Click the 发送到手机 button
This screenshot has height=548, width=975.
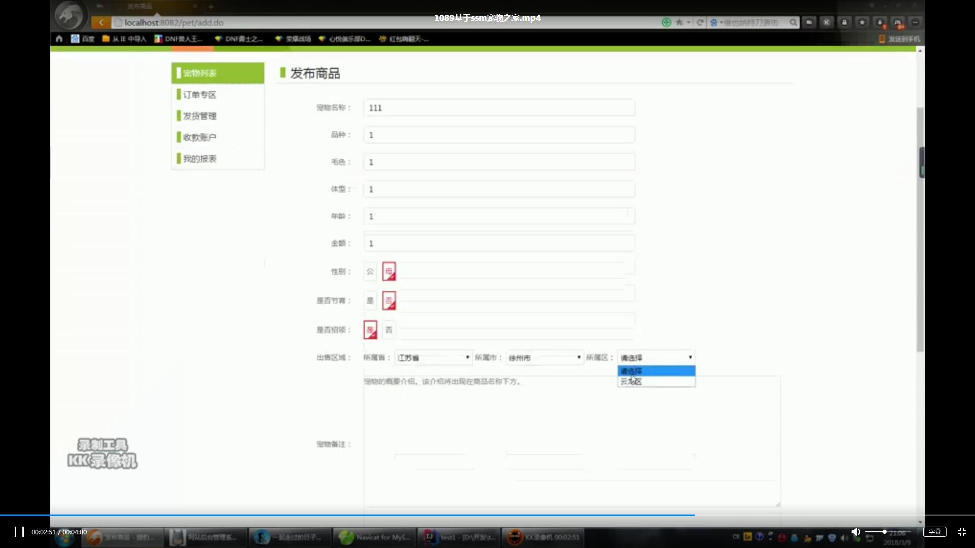[899, 39]
